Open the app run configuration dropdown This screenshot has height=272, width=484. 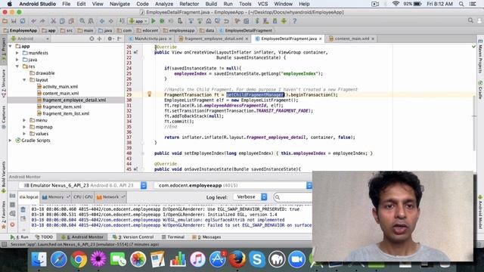click(x=138, y=21)
